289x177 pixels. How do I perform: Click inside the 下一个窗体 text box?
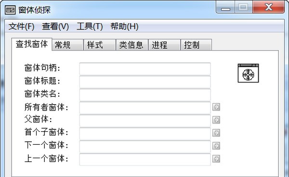pyautogui.click(x=145, y=146)
